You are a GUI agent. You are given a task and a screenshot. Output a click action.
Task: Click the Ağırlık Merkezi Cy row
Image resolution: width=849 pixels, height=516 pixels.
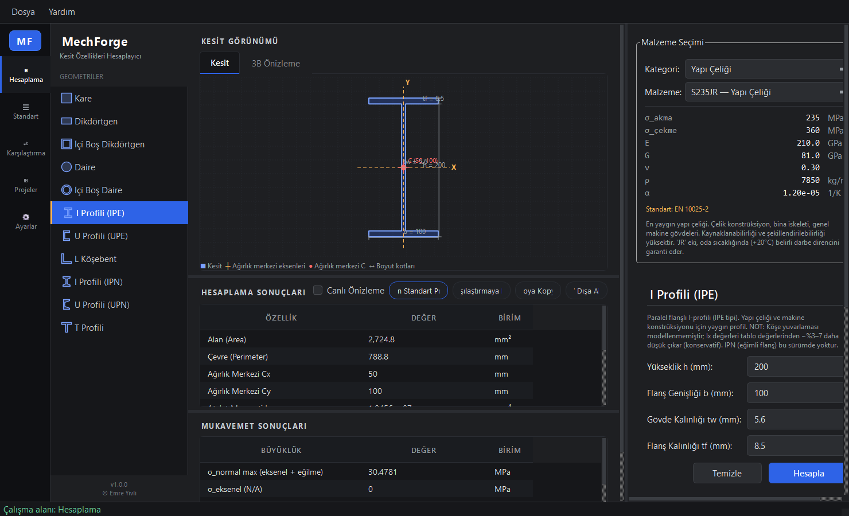(367, 391)
